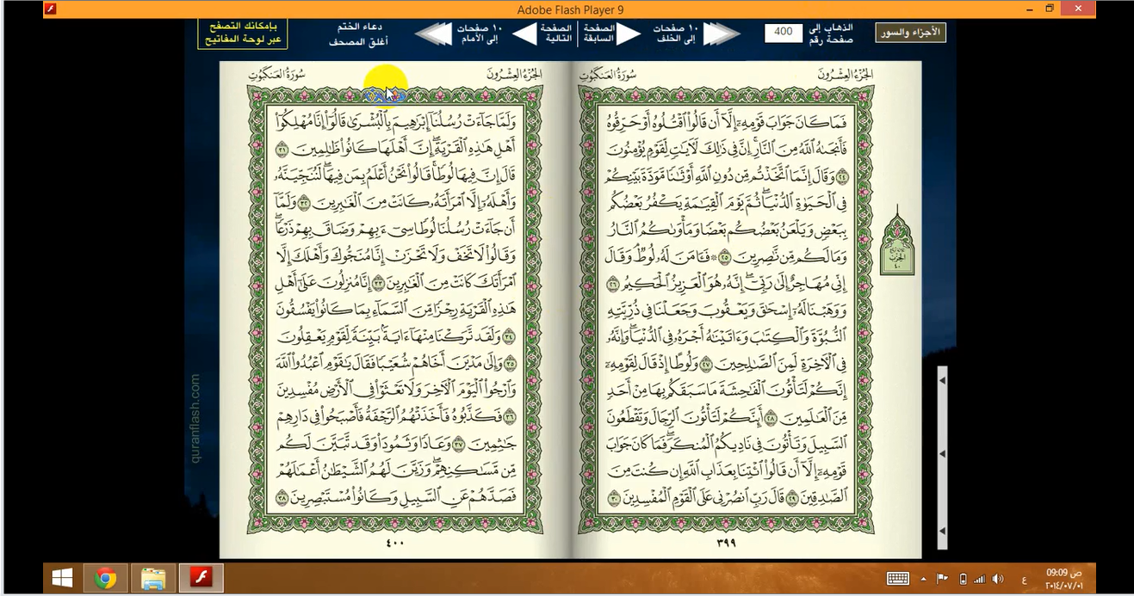Click the right Quran page 399
Viewport: 1134px width, 596px height.
(x=746, y=310)
